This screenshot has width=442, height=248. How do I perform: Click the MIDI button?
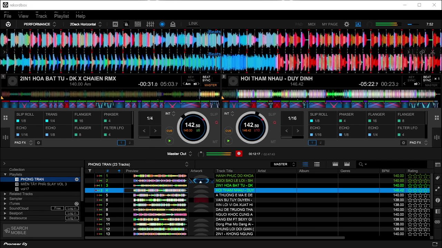(312, 24)
